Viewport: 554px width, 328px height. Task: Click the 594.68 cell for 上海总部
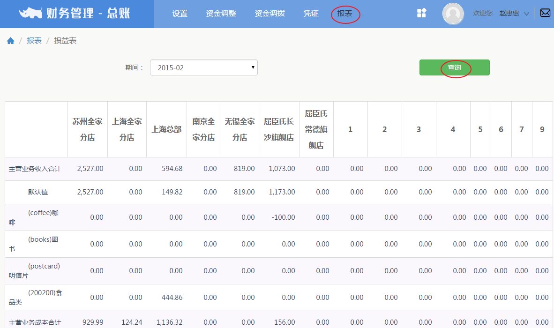[x=172, y=169]
